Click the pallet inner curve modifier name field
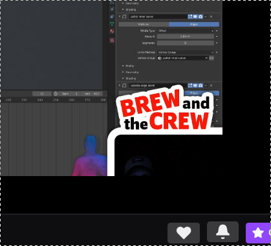Viewport: 271px width, 246px height. click(x=158, y=17)
